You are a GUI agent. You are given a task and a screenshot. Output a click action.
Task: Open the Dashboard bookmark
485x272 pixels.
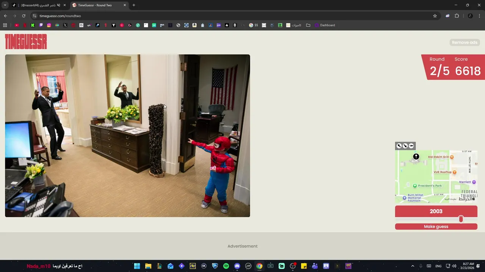pyautogui.click(x=325, y=25)
